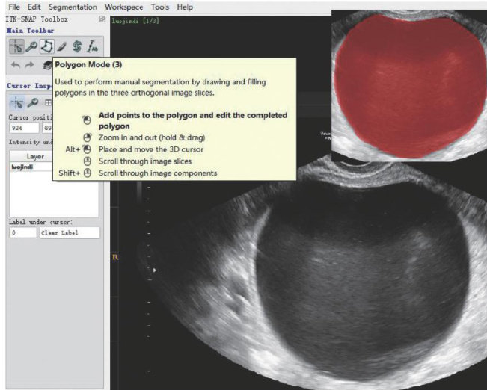Click the red segmented ultrasound inset
The height and width of the screenshot is (390, 487).
(x=409, y=86)
